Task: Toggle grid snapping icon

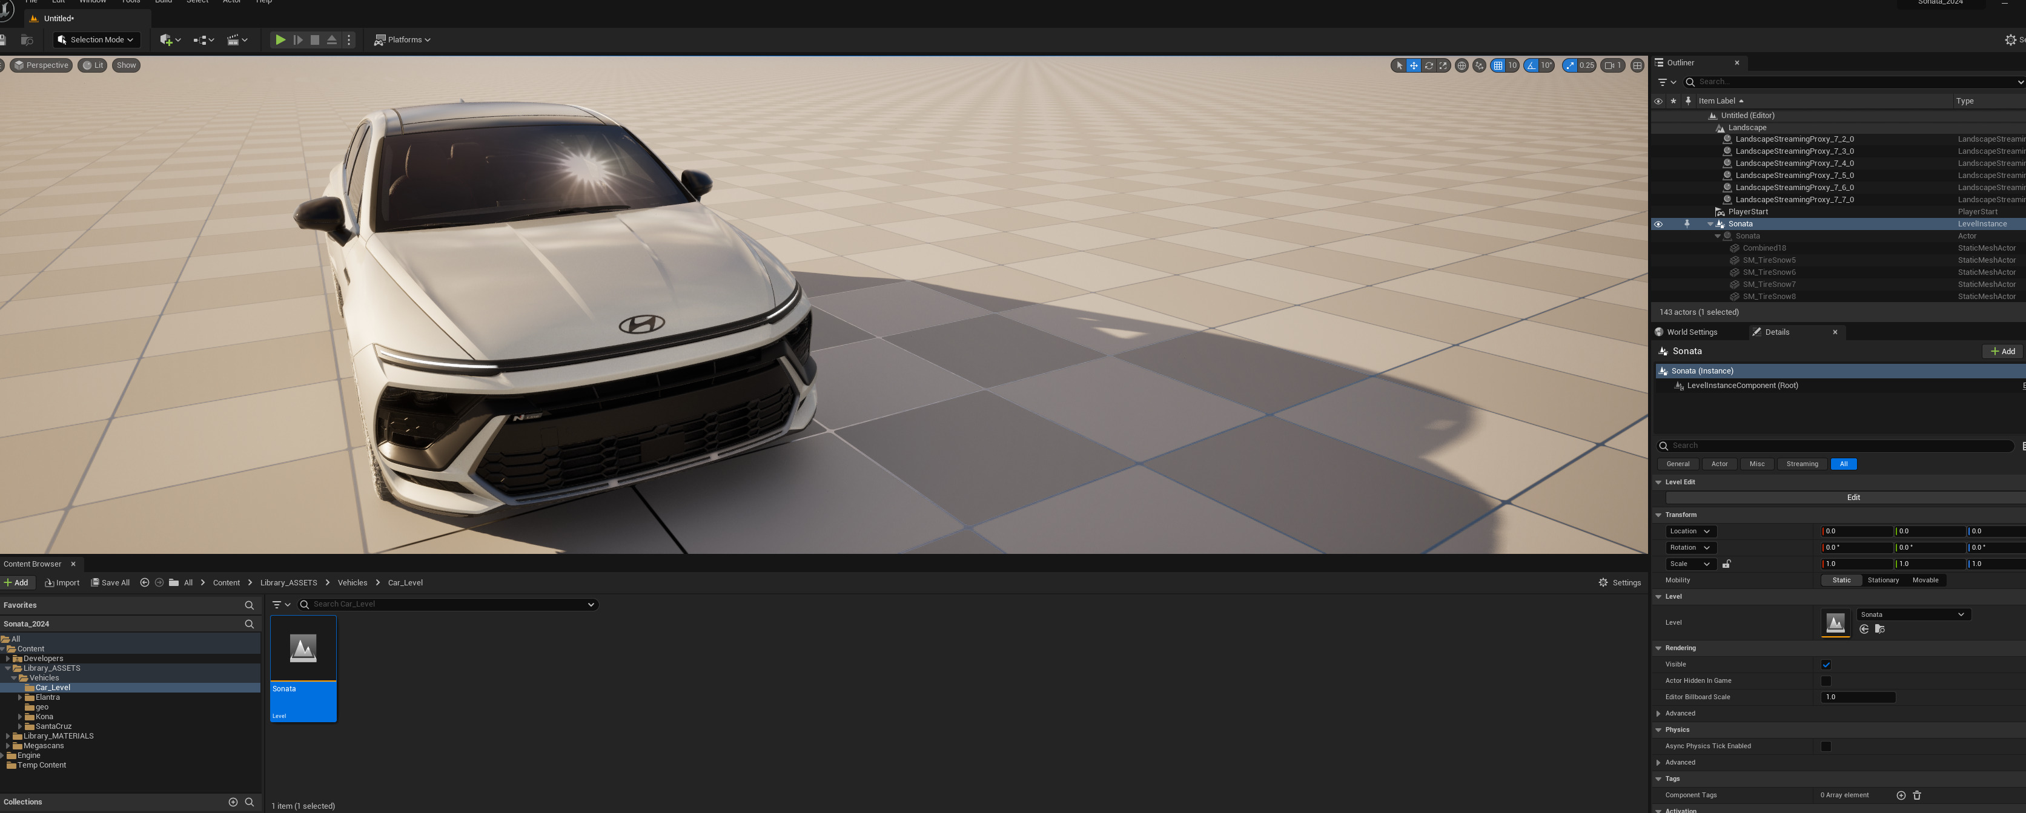Action: 1497,65
